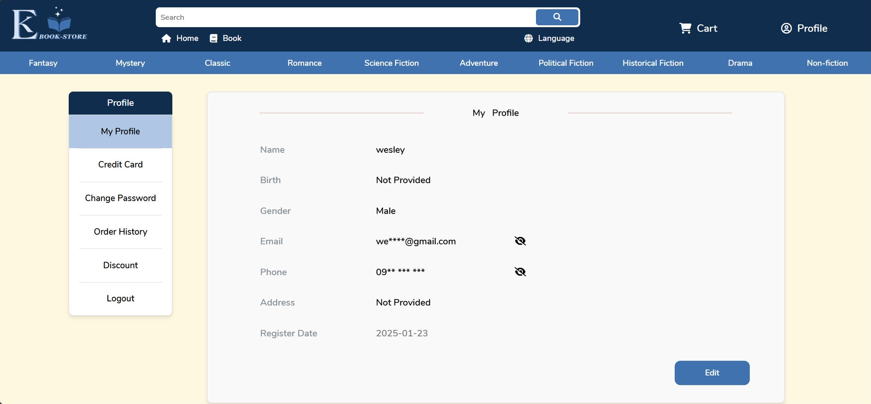
Task: Click Logout in the profile sidebar
Action: coord(120,299)
